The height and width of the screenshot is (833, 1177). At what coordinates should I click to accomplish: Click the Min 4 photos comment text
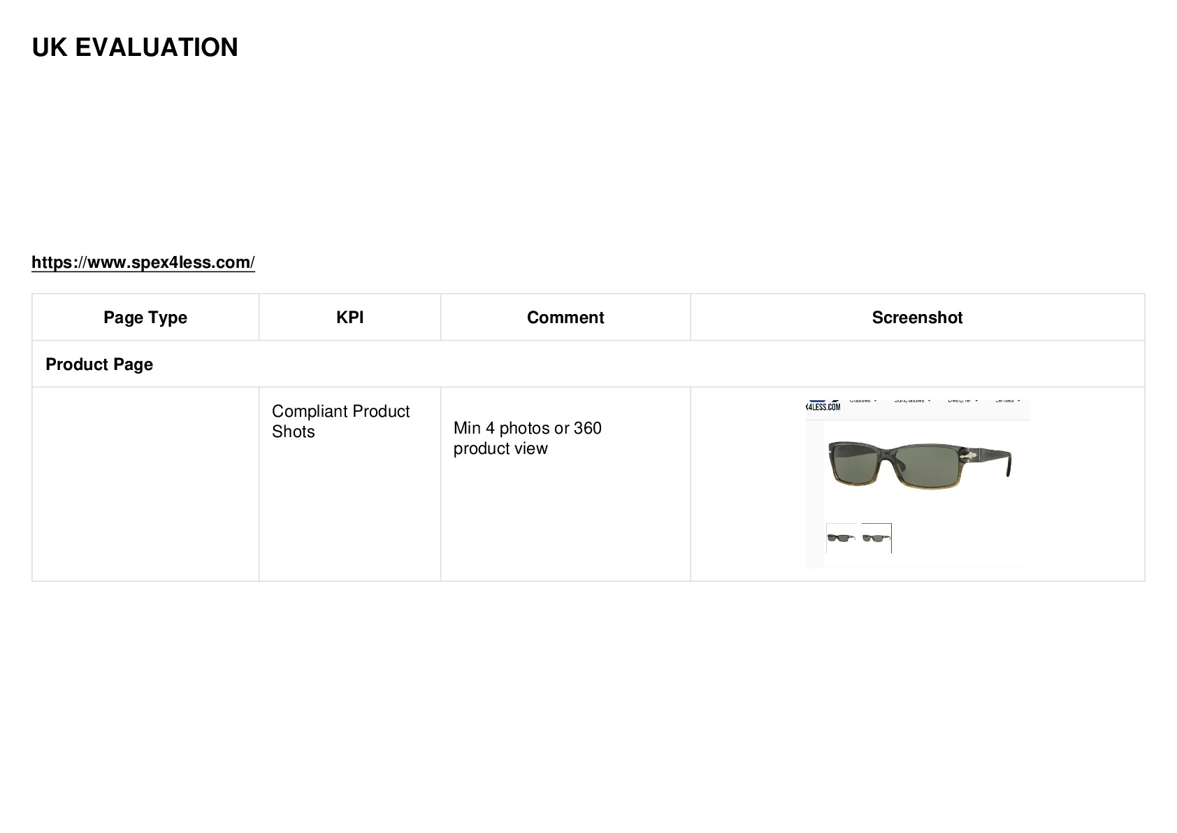click(528, 438)
